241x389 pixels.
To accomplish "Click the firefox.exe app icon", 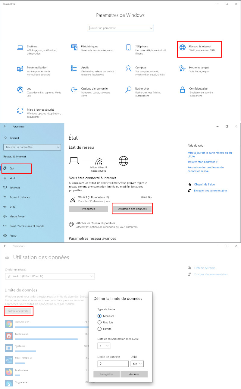I will [x=9, y=372].
